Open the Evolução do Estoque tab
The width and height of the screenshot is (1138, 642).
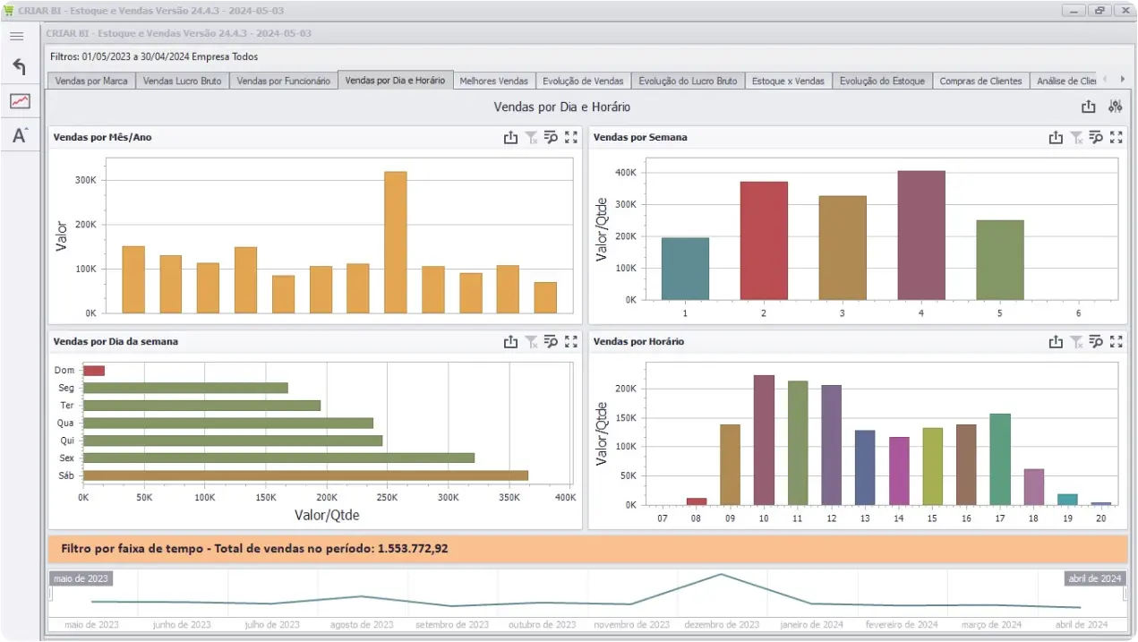[882, 81]
